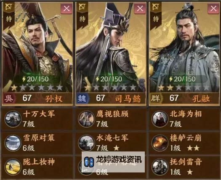This screenshot has height=180, width=221.
Task: Open the 北海为相 skill icon
Action: click(160, 119)
